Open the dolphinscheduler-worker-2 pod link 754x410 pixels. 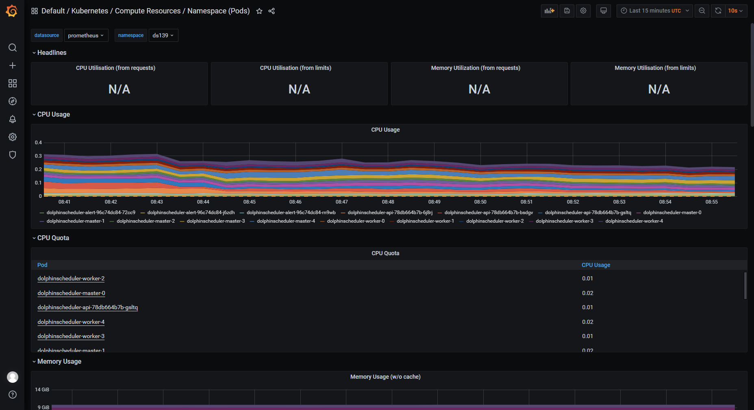(71, 278)
